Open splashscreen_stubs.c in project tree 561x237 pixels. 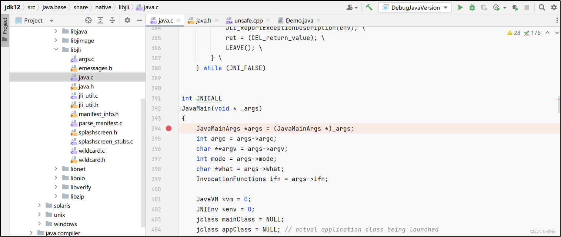pyautogui.click(x=102, y=141)
